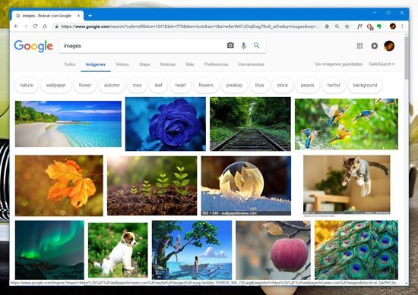
Task: Open the puppy on grass image
Action: coord(118,250)
